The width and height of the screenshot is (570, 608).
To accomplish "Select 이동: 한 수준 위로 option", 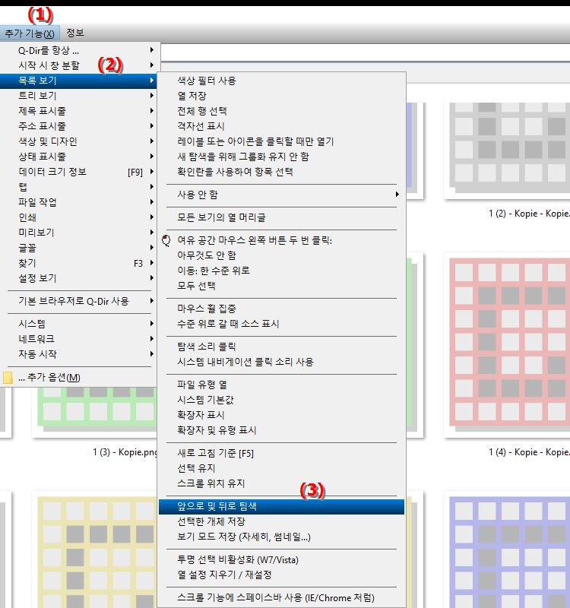I will [281, 271].
